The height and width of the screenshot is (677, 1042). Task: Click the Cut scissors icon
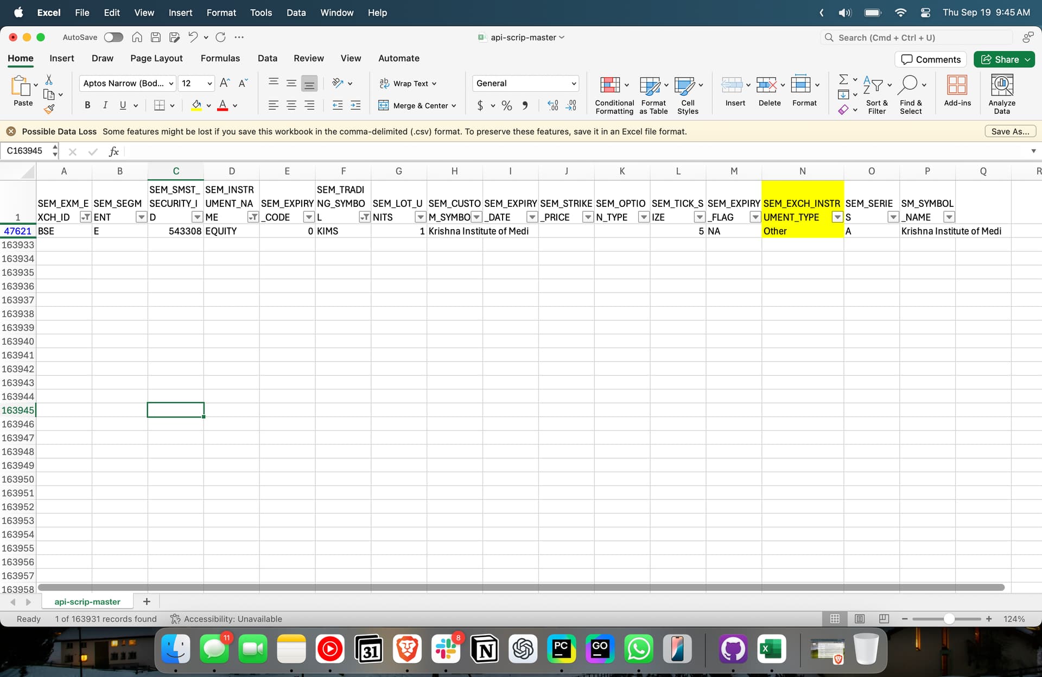coord(49,80)
